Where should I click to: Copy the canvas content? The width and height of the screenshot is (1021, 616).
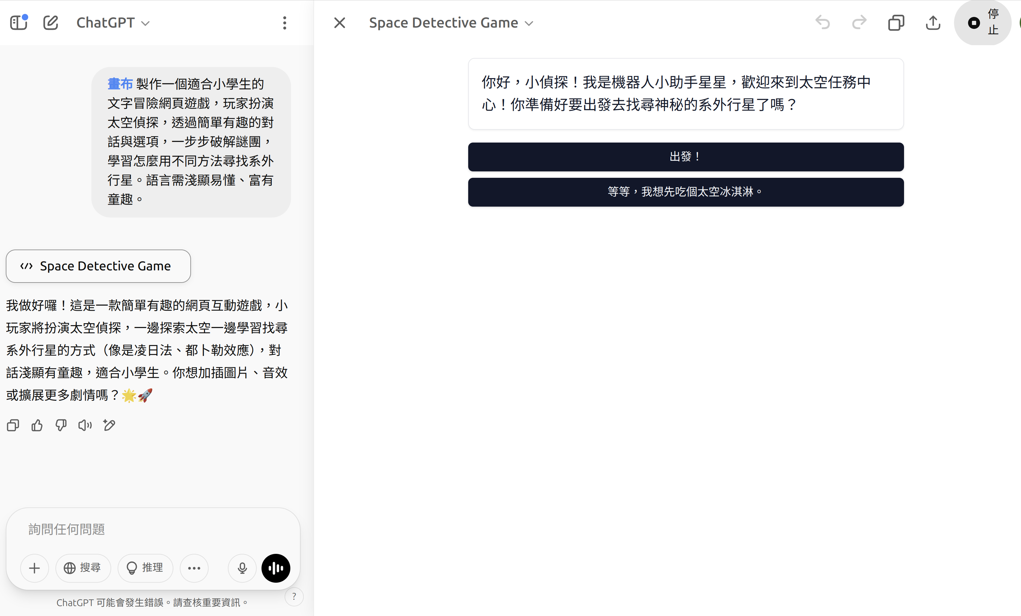896,22
